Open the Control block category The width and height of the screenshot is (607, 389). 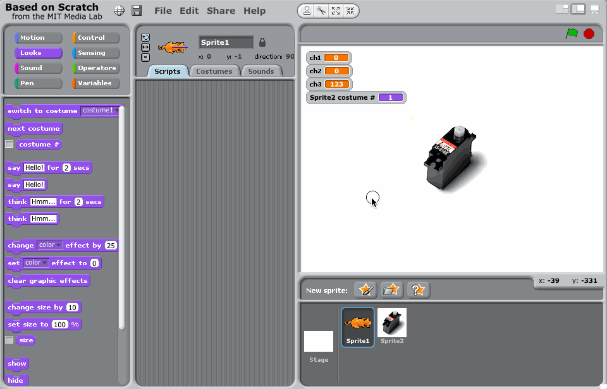coord(96,37)
